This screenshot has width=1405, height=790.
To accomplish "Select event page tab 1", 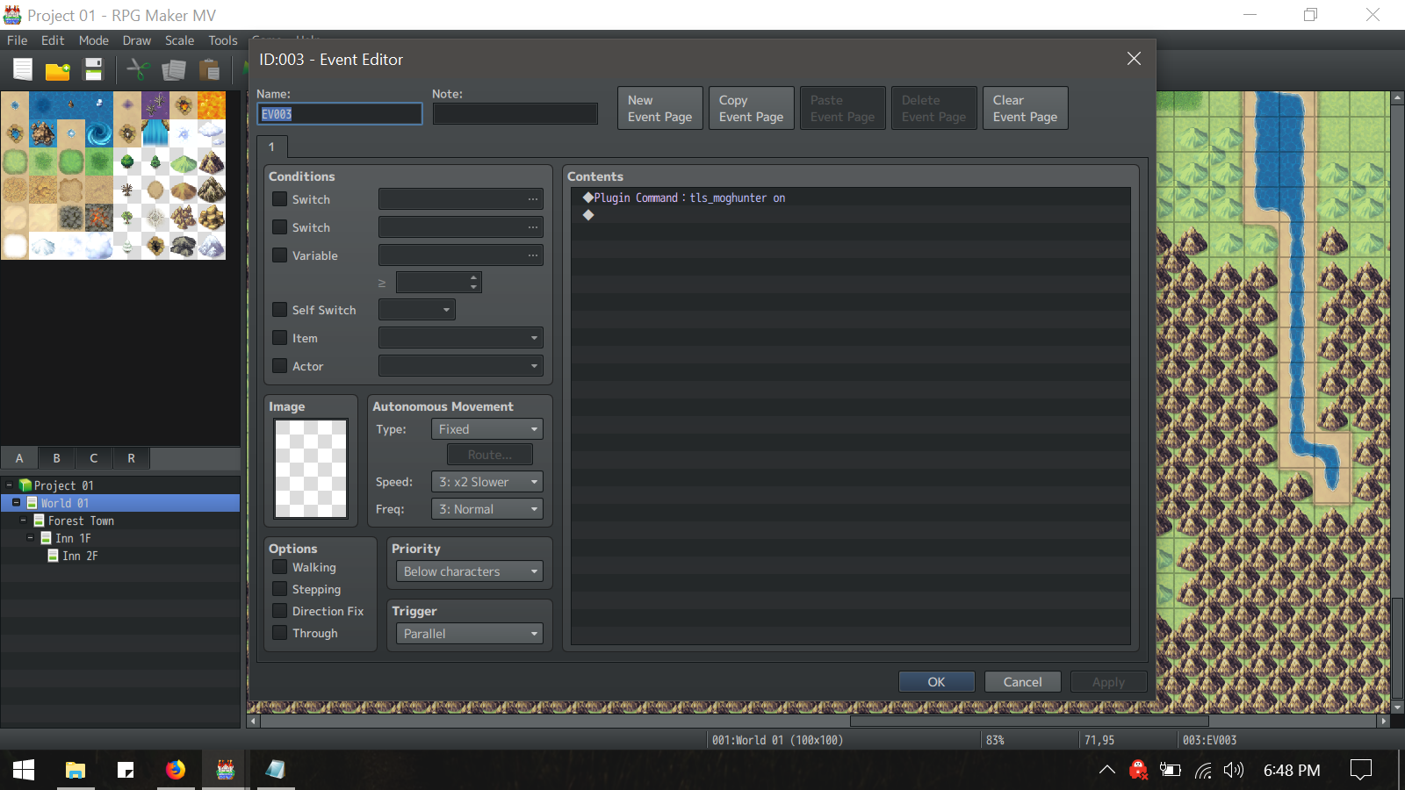I will [272, 147].
